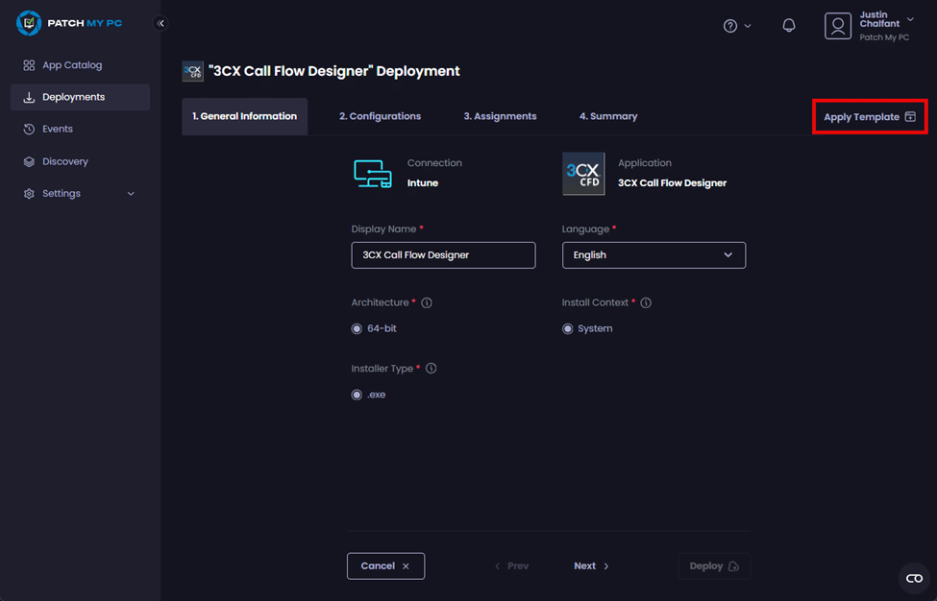Click the Installer Type info icon
The width and height of the screenshot is (937, 601).
(x=432, y=369)
